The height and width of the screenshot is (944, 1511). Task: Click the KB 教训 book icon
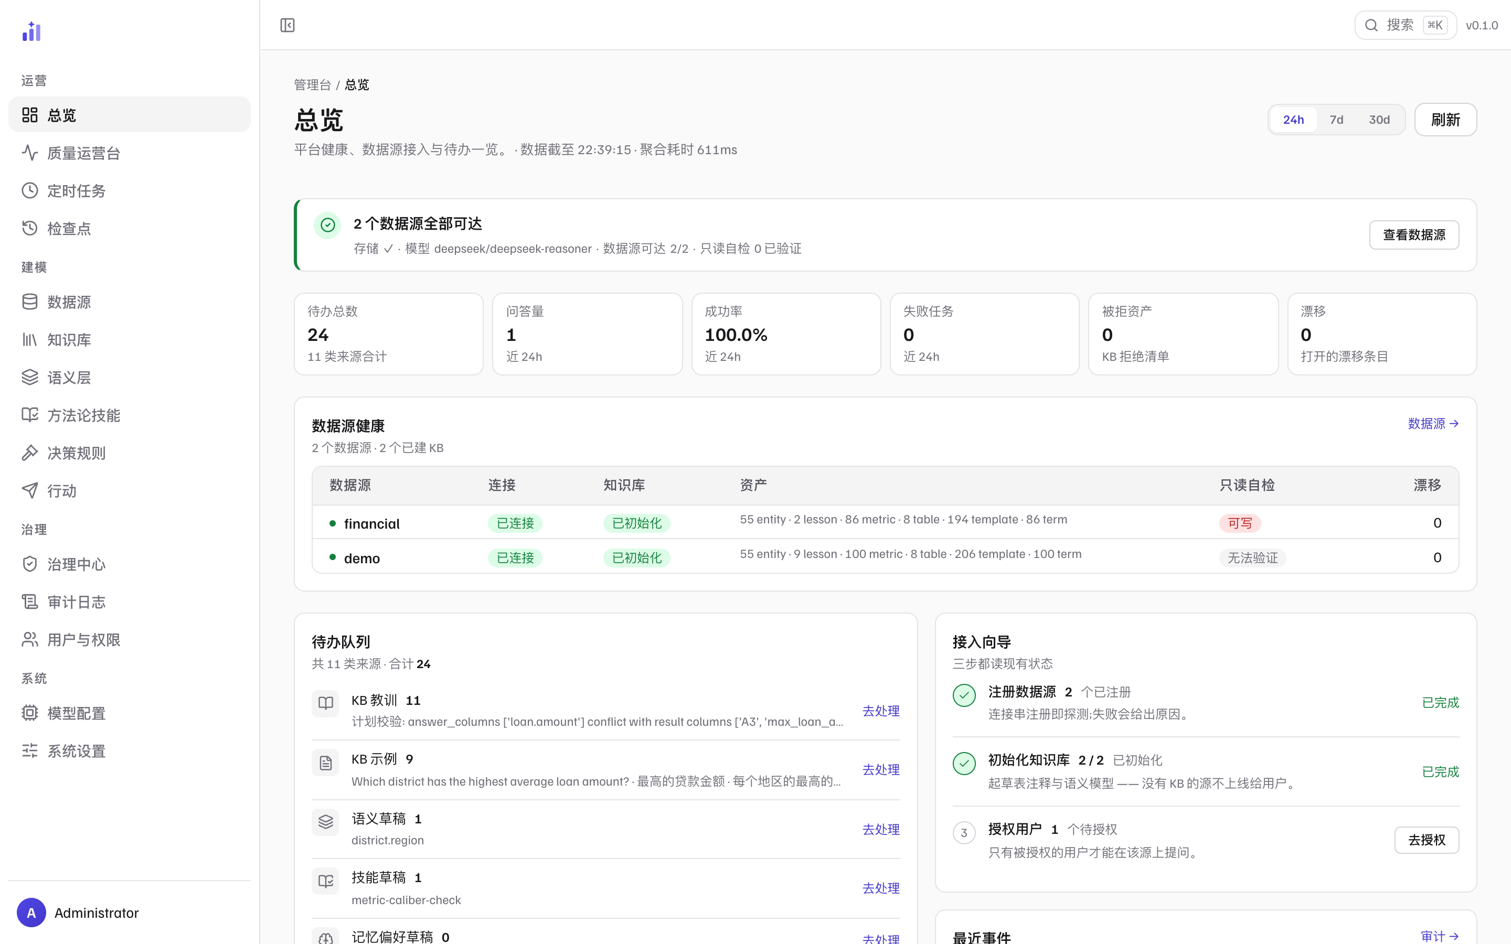(325, 703)
